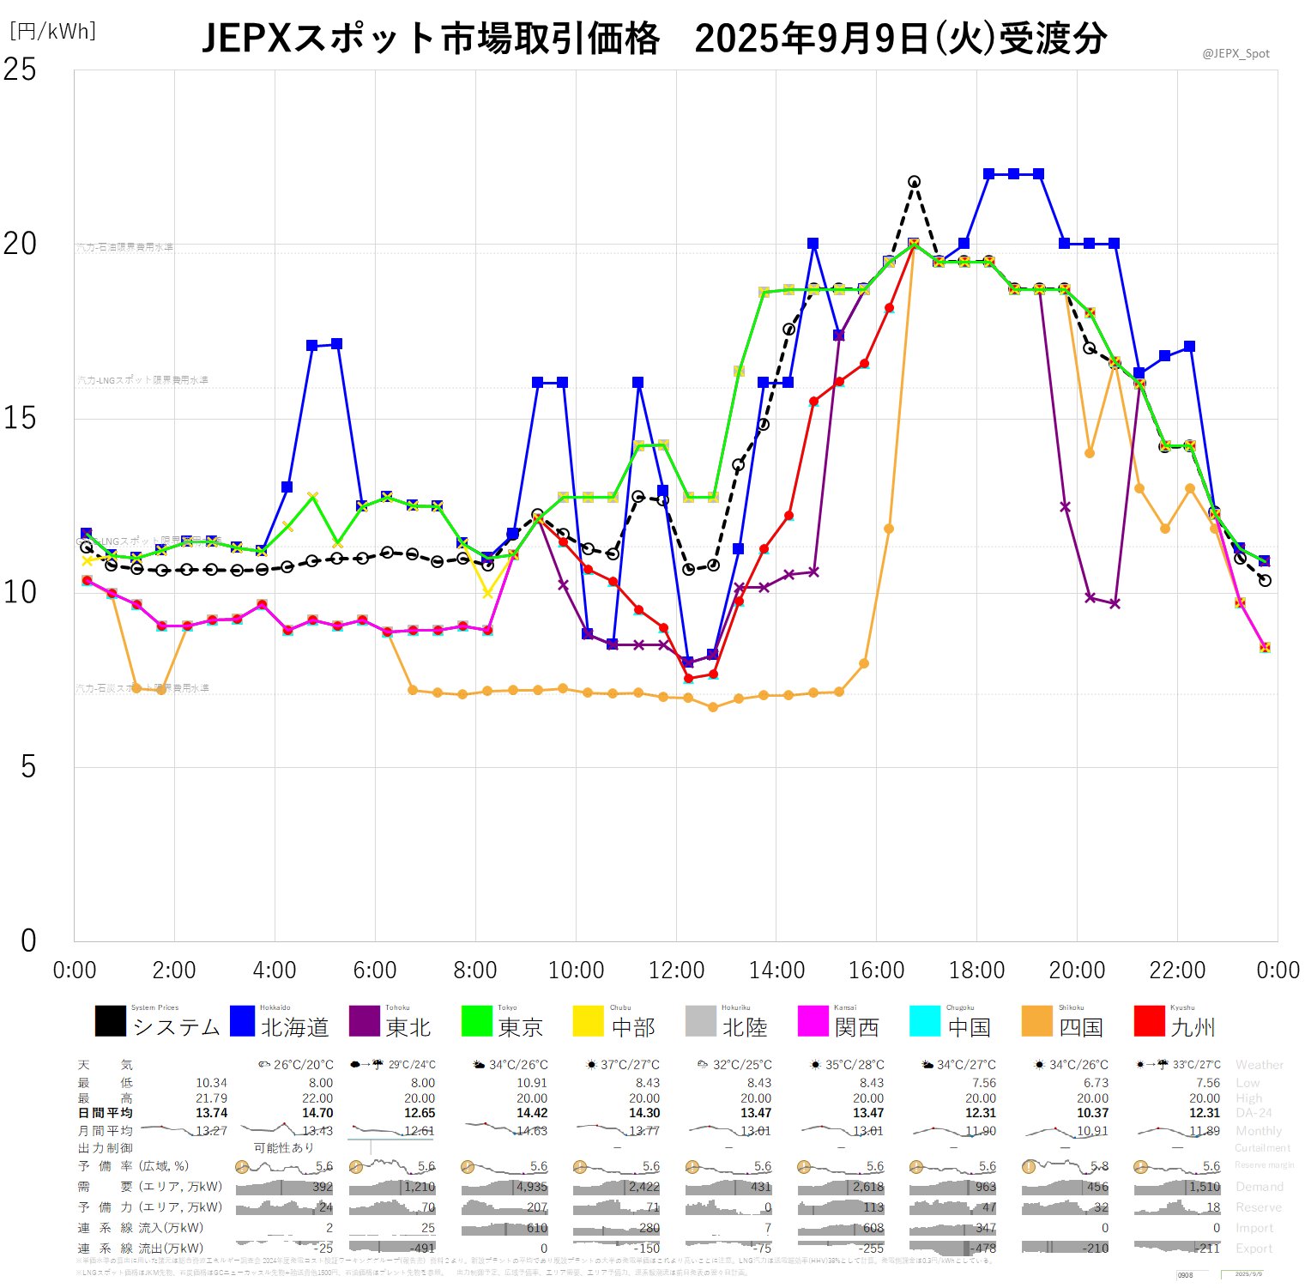Click the 15 label on the price axis
The image size is (1311, 1288).
(x=20, y=418)
